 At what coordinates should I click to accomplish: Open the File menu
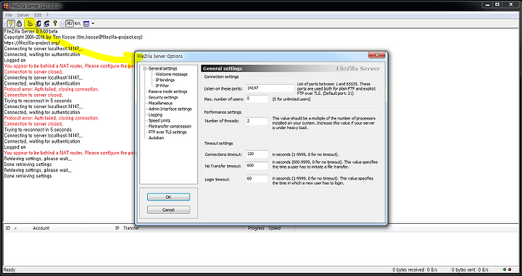click(9, 15)
